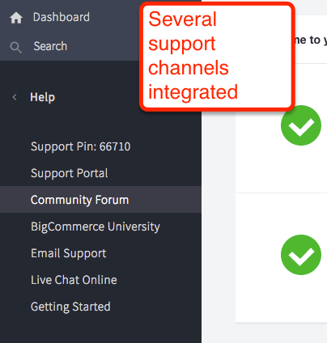Image resolution: width=327 pixels, height=343 pixels.
Task: Choose Email Support option
Action: click(x=69, y=253)
